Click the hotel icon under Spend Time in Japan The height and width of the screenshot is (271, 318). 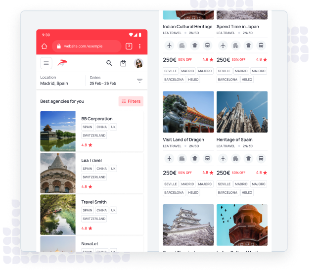236,45
